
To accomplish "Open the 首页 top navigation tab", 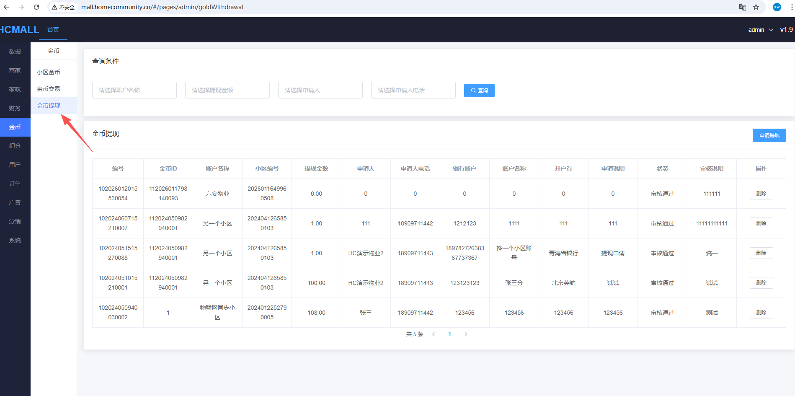I will (x=53, y=30).
